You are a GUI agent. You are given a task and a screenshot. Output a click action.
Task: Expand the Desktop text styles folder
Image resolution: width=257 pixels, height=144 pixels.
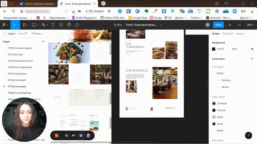pyautogui.click(x=218, y=80)
